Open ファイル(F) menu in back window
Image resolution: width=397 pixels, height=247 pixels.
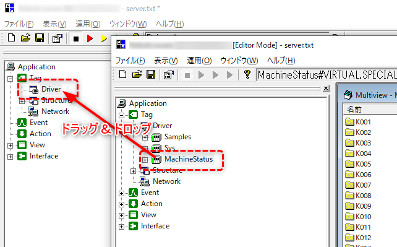(19, 24)
